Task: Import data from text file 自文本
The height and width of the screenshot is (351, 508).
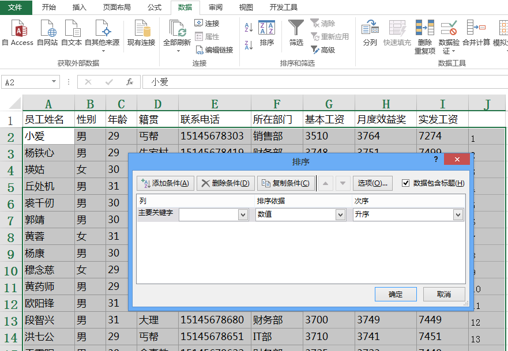Action: pos(72,32)
